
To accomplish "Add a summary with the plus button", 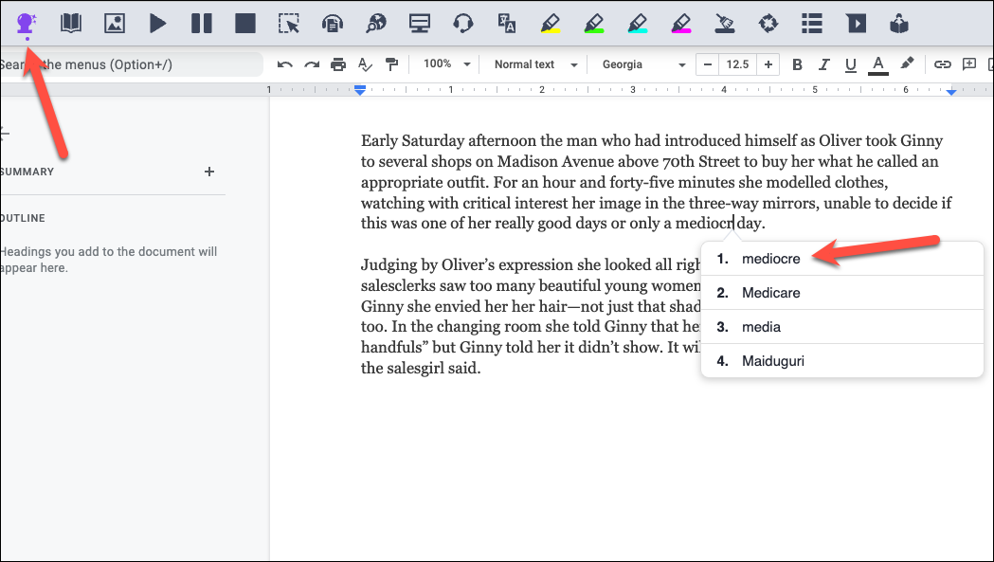I will click(x=209, y=172).
